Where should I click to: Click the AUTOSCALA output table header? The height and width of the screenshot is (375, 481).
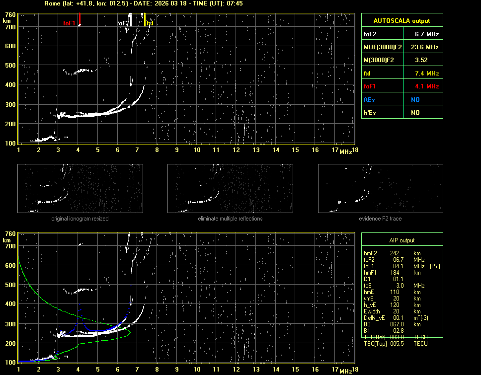[401, 21]
